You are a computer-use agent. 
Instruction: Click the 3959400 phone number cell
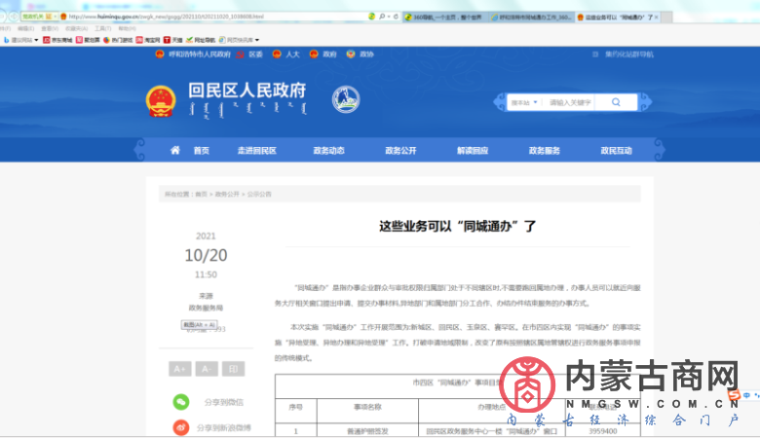[x=603, y=431]
